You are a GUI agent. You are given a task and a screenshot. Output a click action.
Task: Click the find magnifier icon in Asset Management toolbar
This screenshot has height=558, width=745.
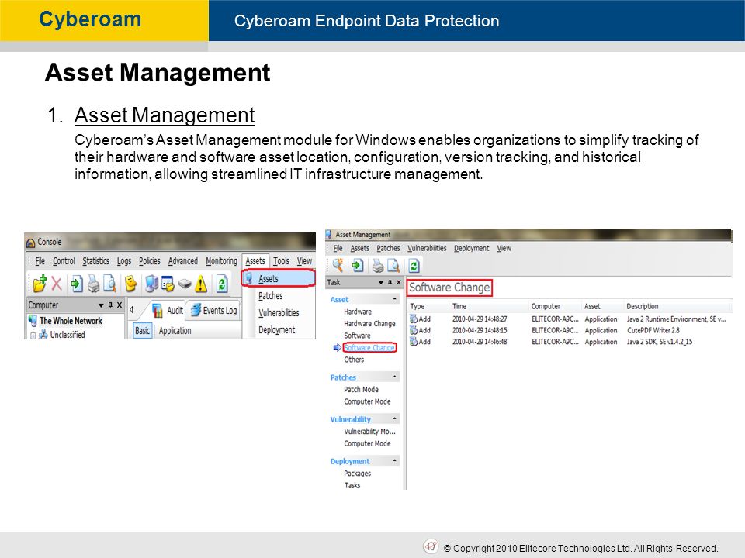point(338,265)
